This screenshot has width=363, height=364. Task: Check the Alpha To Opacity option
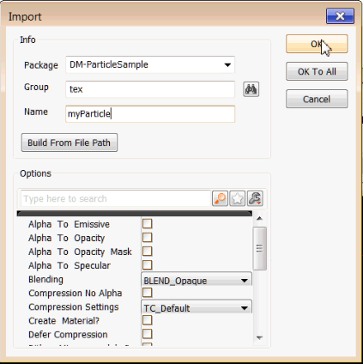pos(147,238)
